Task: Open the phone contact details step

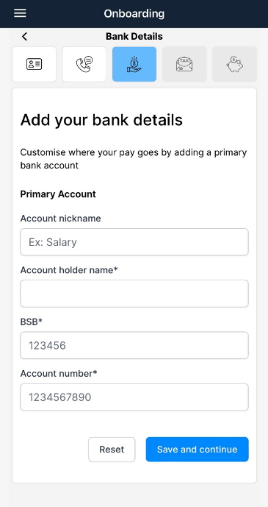Action: pos(84,64)
